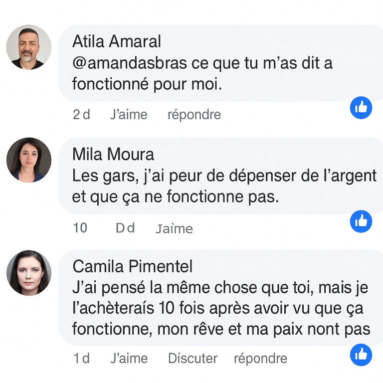The width and height of the screenshot is (383, 383).
Task: Click the "2 d" timestamp on Atila's comment
Action: (x=81, y=115)
